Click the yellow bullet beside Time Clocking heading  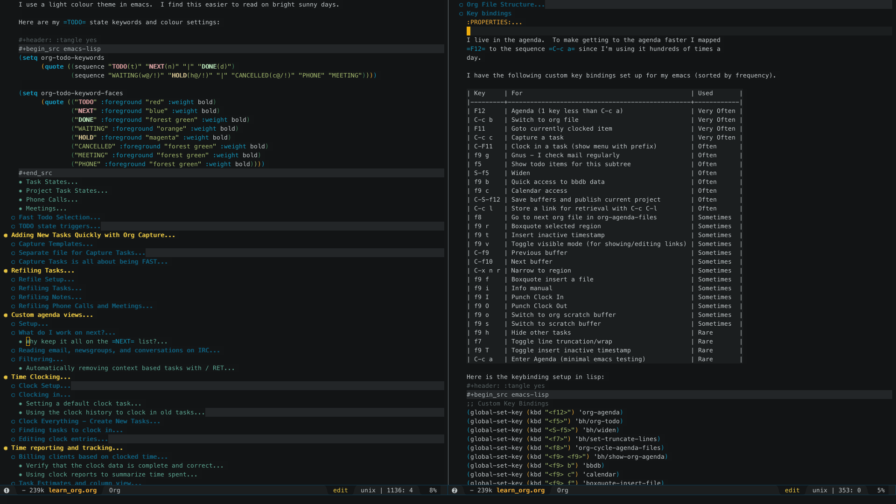coord(6,377)
